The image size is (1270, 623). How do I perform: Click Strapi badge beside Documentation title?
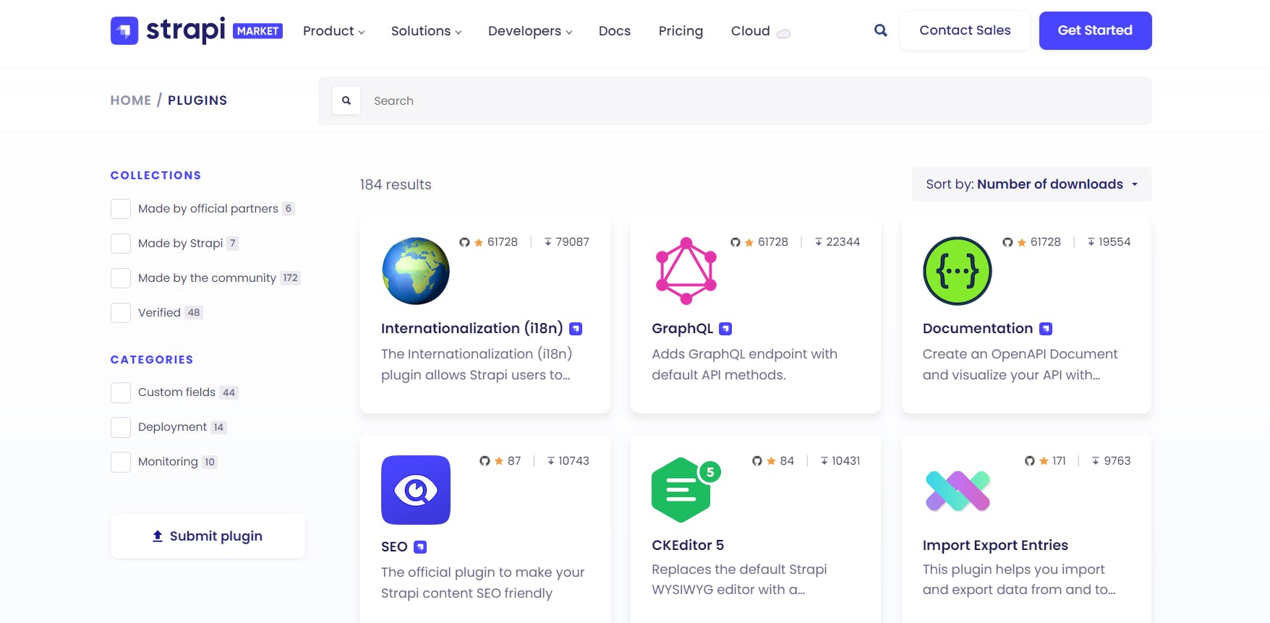(x=1046, y=329)
